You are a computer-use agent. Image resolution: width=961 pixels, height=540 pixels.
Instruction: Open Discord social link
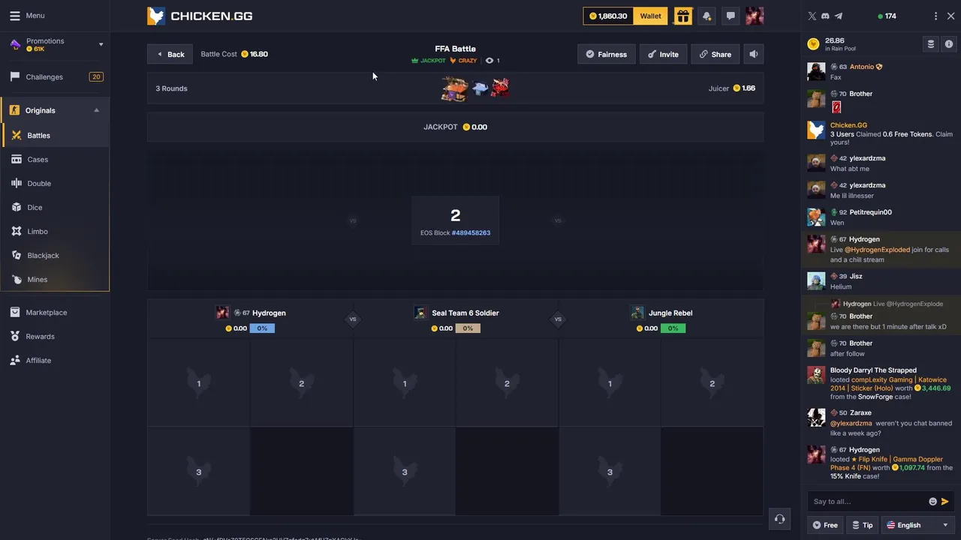[825, 16]
